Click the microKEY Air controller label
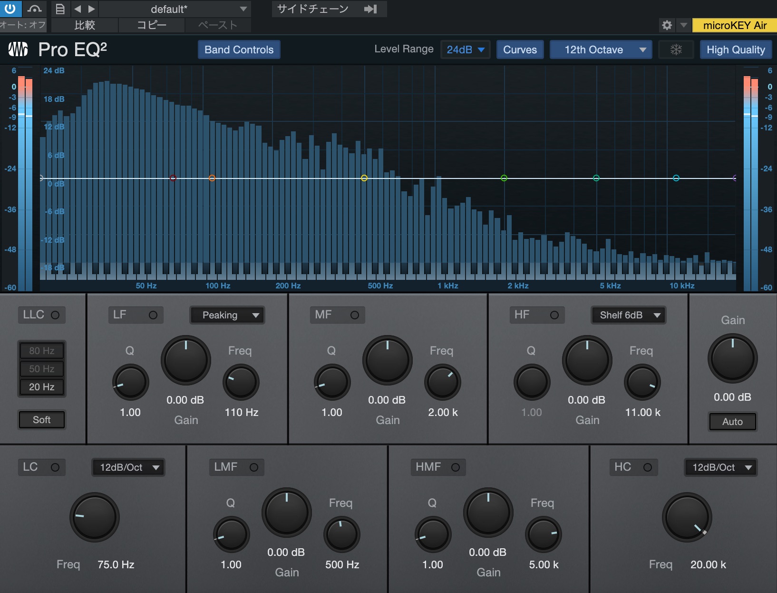777x593 pixels. (735, 25)
